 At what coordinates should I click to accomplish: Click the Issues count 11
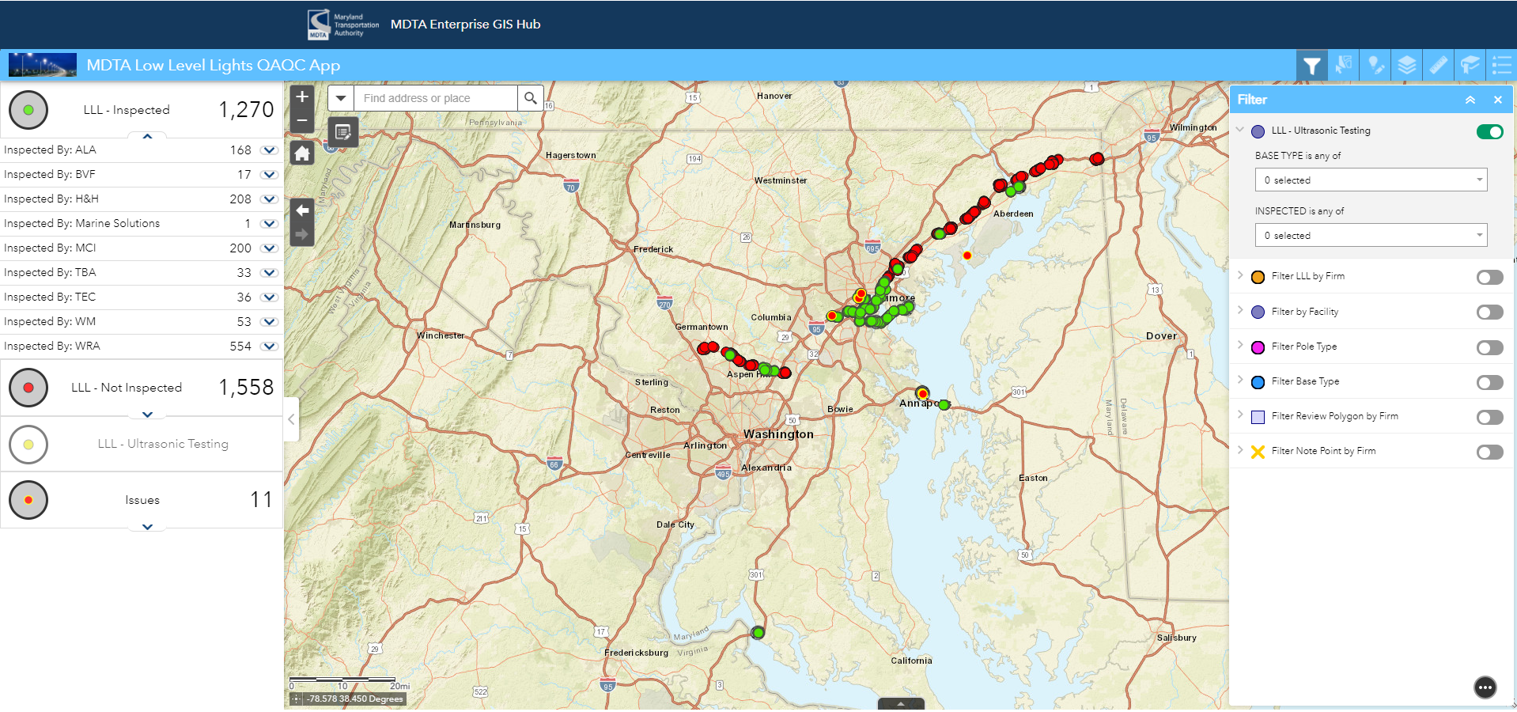[261, 500]
